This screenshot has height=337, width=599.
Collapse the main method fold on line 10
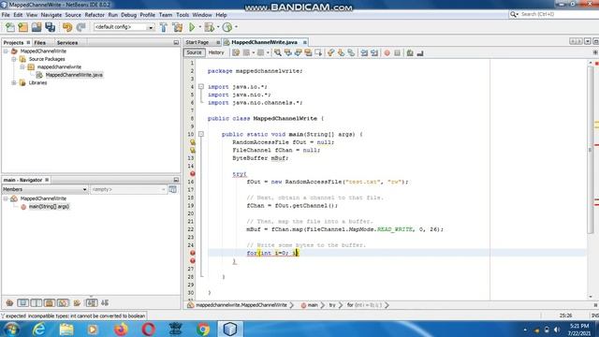(x=201, y=134)
